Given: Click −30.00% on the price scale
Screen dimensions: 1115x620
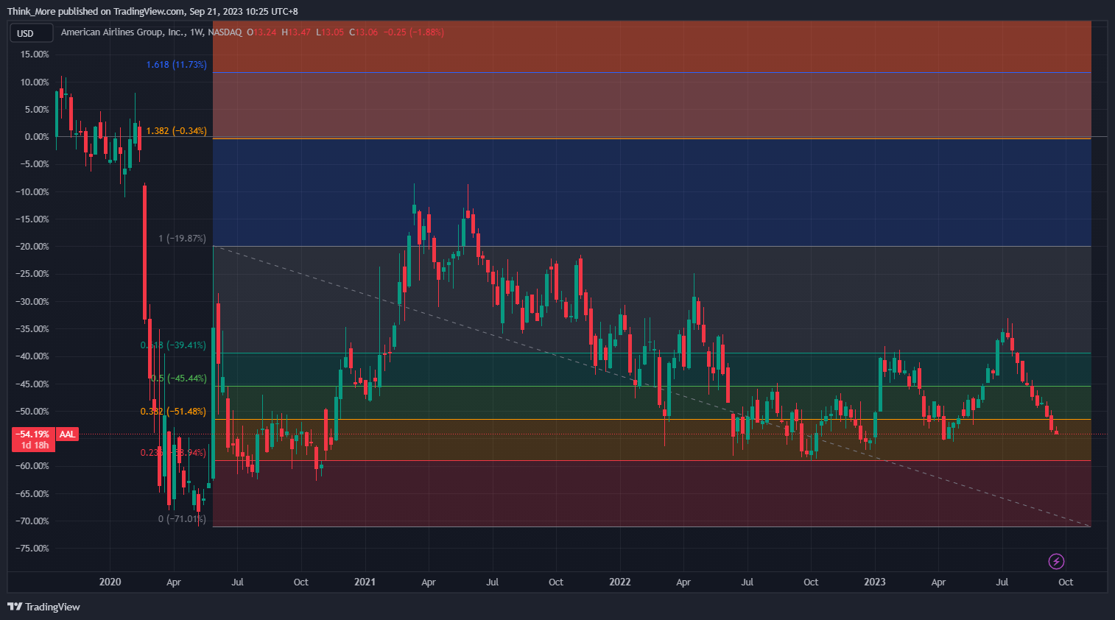Looking at the screenshot, I should click(32, 302).
